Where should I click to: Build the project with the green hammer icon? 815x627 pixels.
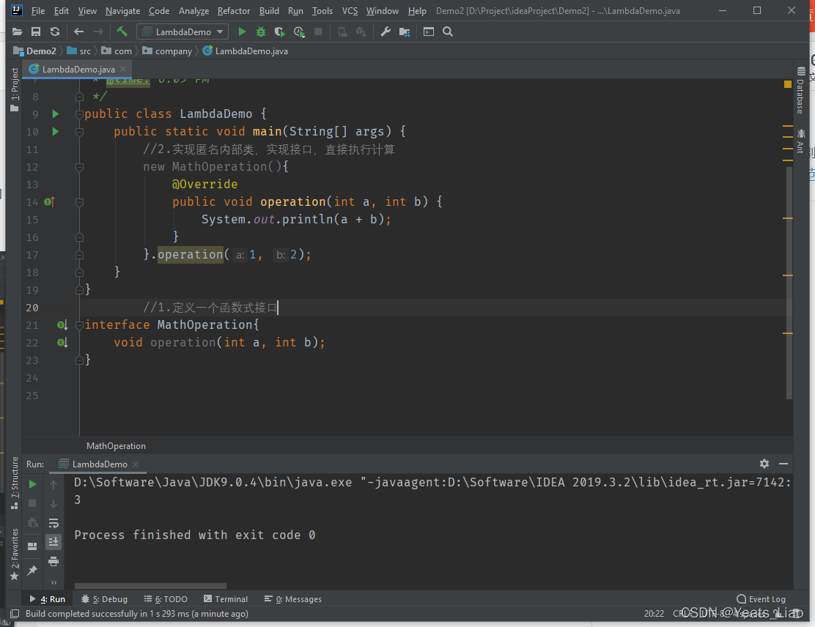pyautogui.click(x=122, y=31)
